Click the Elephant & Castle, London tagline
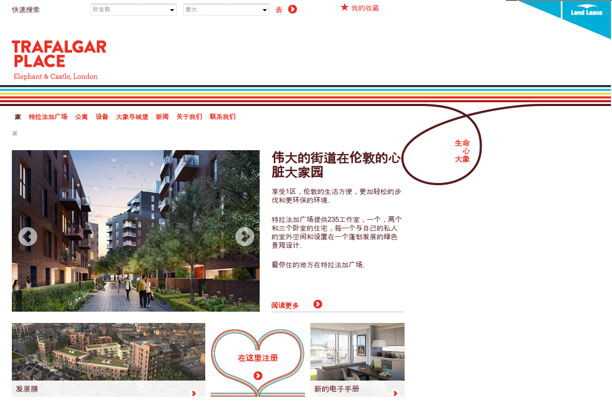 tap(55, 76)
